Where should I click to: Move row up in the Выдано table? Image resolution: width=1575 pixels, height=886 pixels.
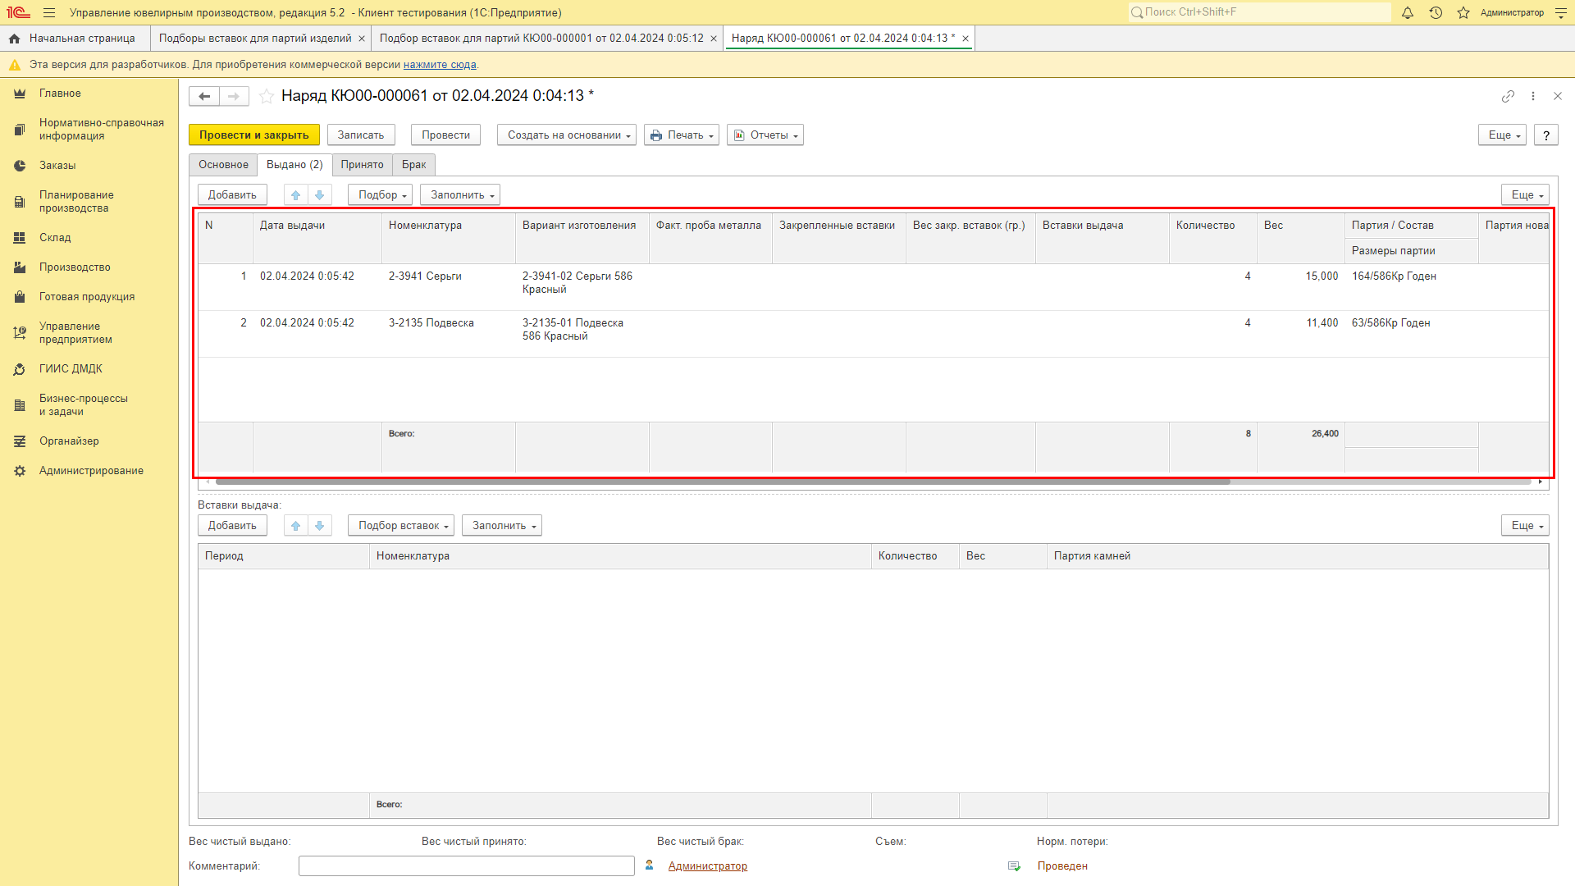click(296, 194)
